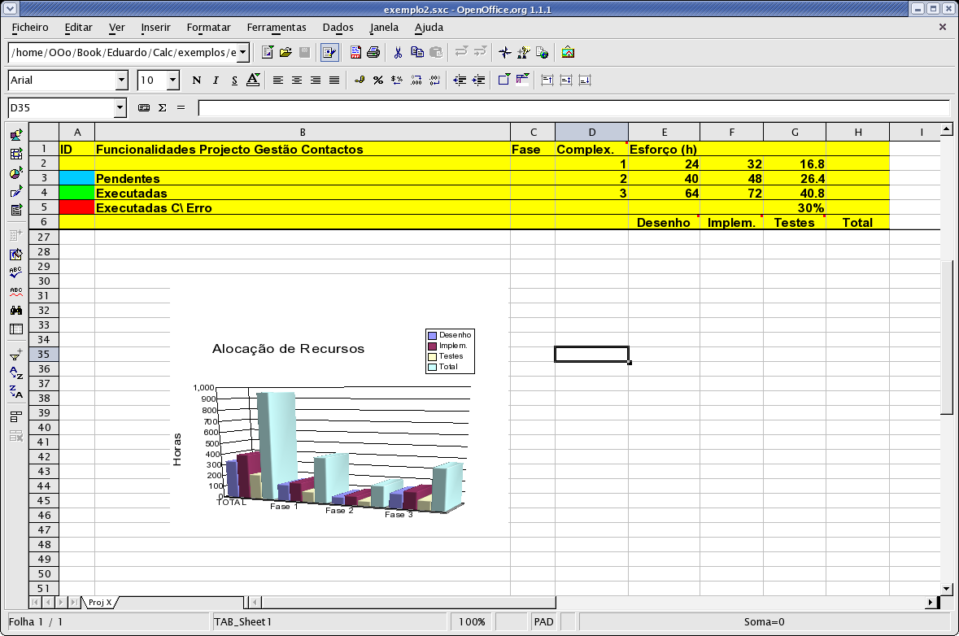This screenshot has width=959, height=636.
Task: Click the Insert Chart icon in sidebar
Action: 15,173
